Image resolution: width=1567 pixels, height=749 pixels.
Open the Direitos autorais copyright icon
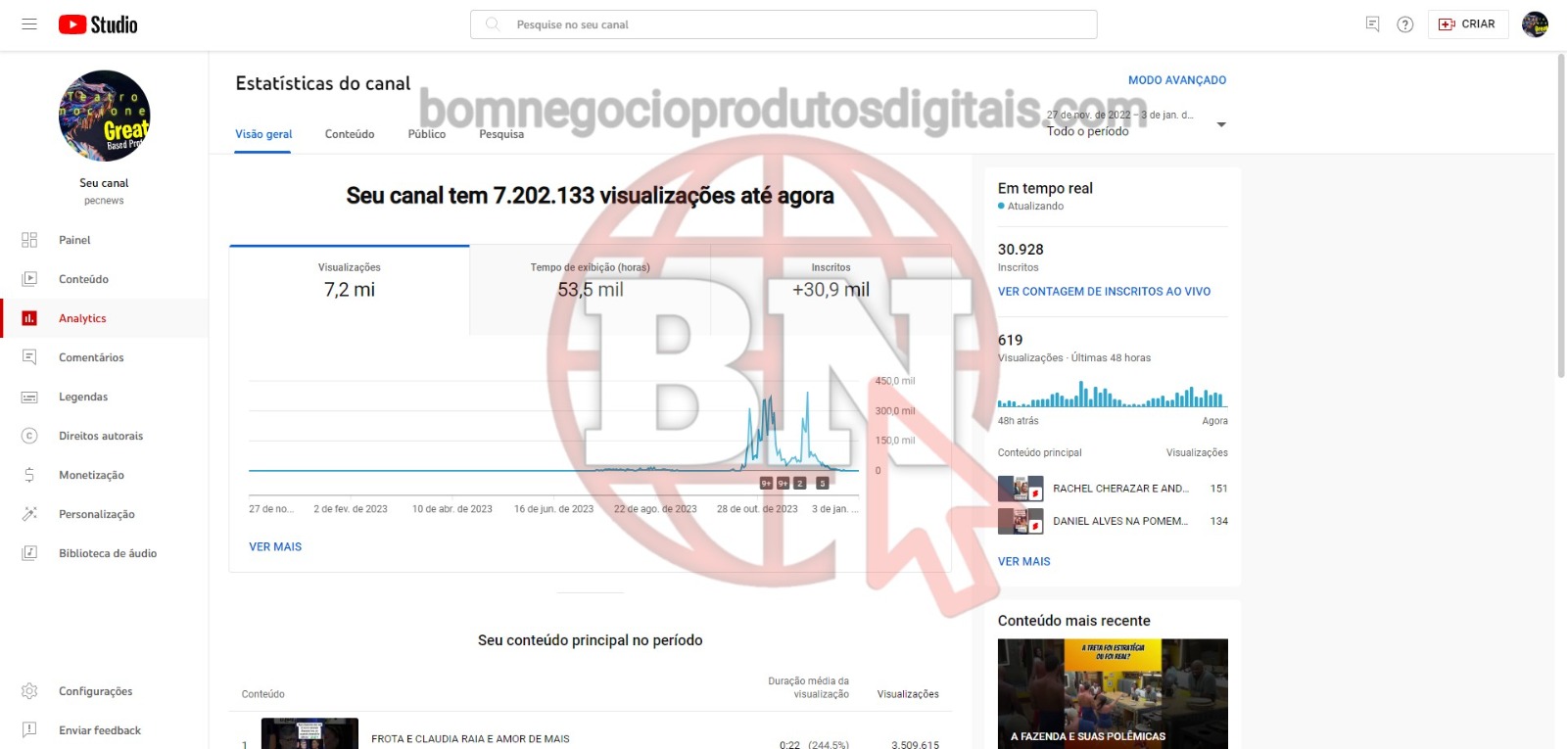coord(29,436)
